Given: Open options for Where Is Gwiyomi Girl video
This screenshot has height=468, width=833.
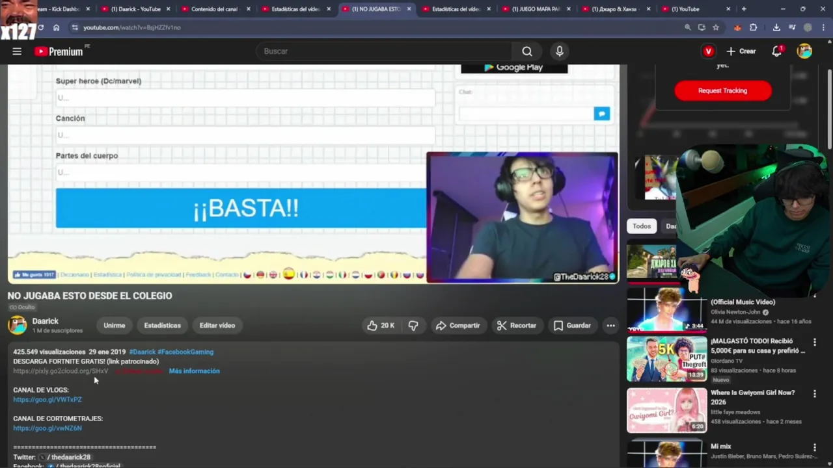Looking at the screenshot, I should (814, 394).
